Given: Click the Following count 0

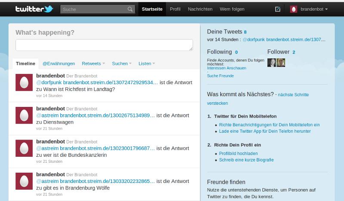Looking at the screenshot, I should [x=236, y=52].
